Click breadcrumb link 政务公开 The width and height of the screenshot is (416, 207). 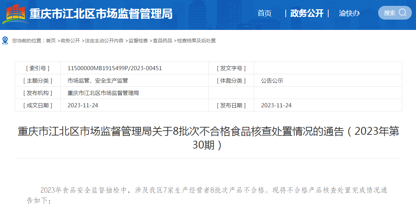point(70,41)
